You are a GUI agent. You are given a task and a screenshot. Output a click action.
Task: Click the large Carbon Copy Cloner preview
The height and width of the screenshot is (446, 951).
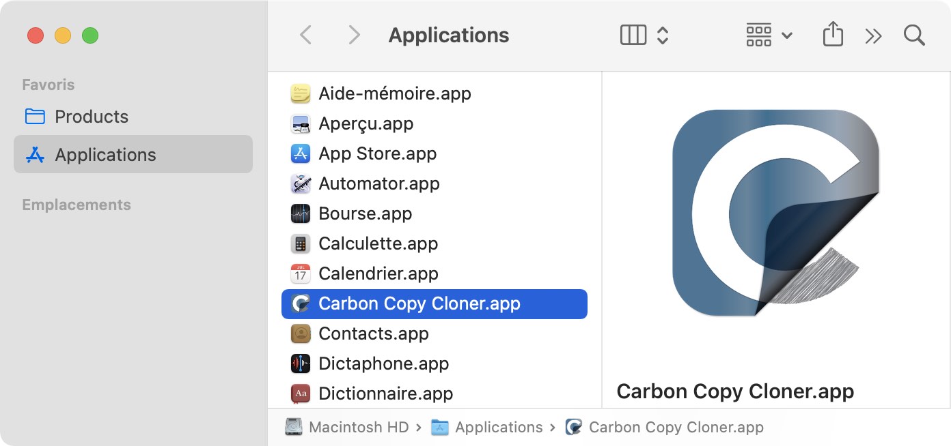(776, 213)
